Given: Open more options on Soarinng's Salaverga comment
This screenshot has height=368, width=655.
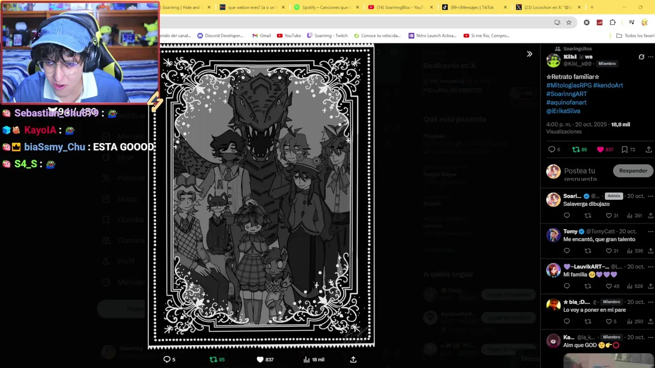Looking at the screenshot, I should [651, 196].
